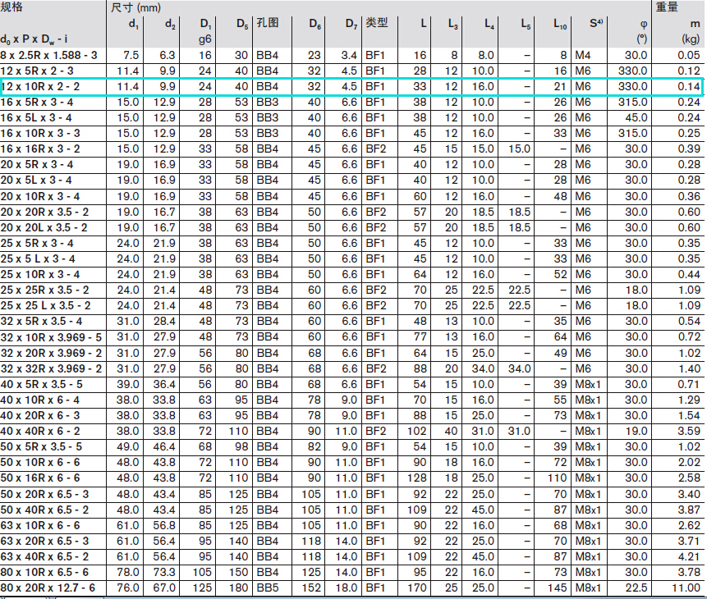Click the 孔图 column header
707x599 pixels.
268,23
